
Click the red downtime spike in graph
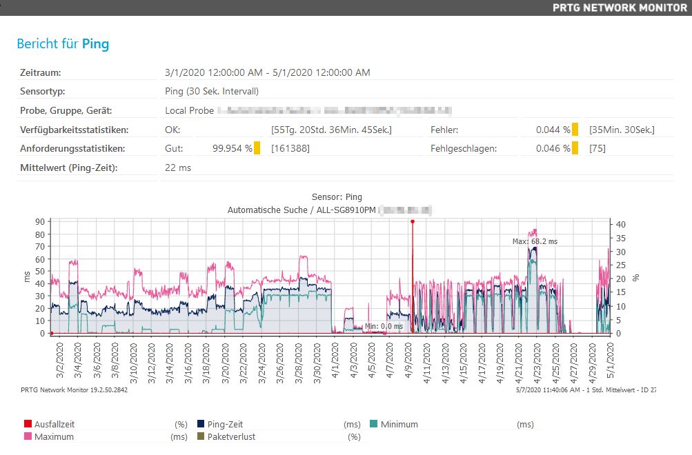(413, 276)
